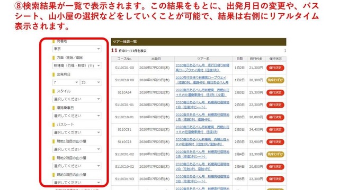
Task: Select course number S110C10-00 cell
Action: (x=124, y=80)
